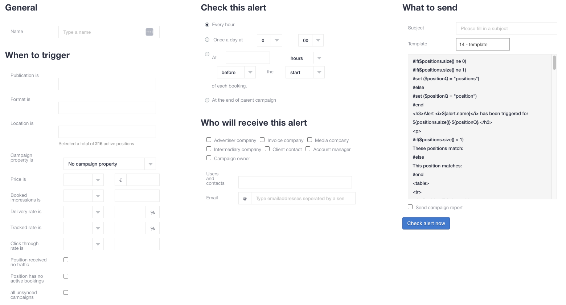Click the template code scrollbar
566x305 pixels.
coord(554,62)
